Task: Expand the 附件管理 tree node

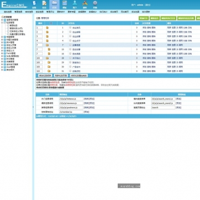Action: (2, 59)
